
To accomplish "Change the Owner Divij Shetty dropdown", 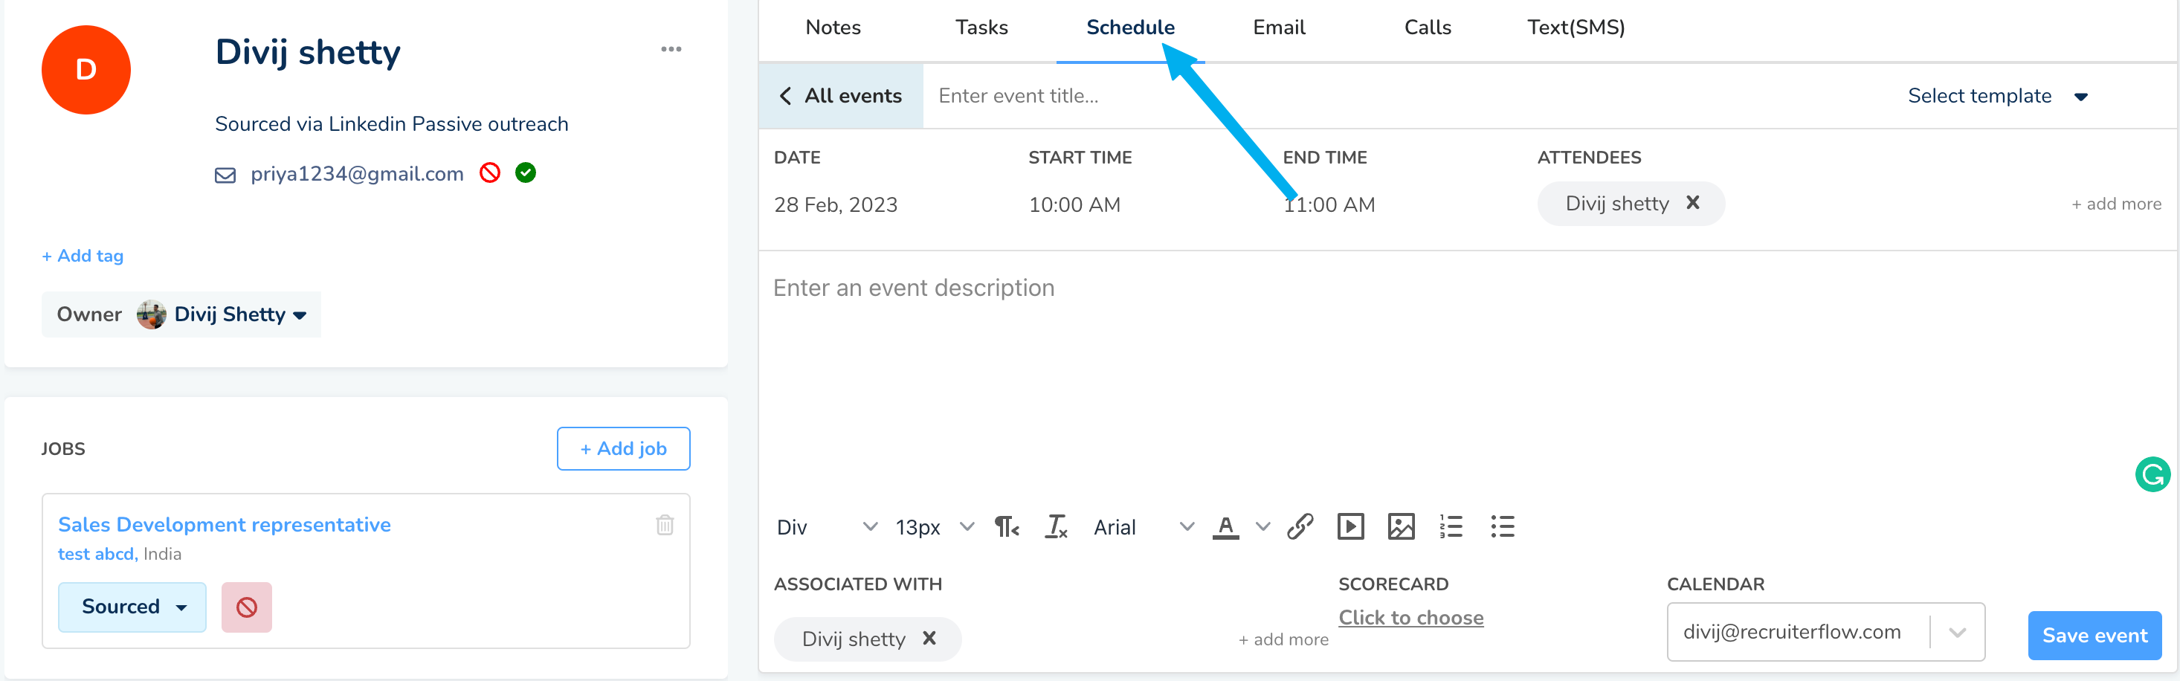I will tap(239, 314).
